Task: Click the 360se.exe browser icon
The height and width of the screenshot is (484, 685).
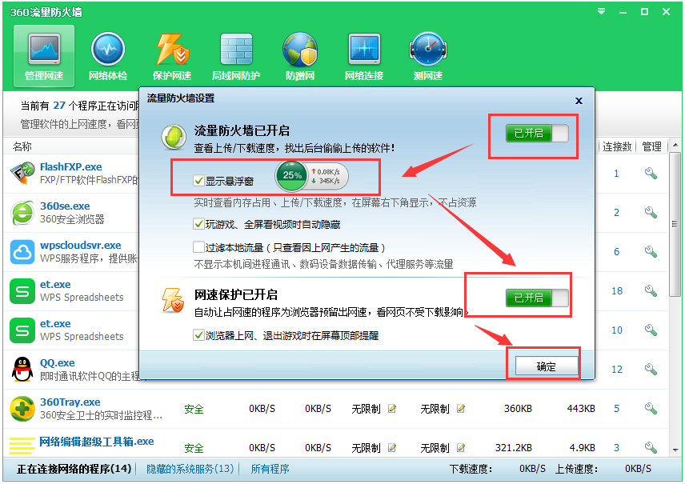Action: (22, 212)
